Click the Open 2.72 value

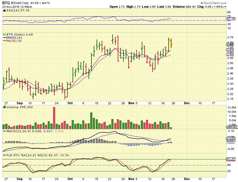point(117,7)
